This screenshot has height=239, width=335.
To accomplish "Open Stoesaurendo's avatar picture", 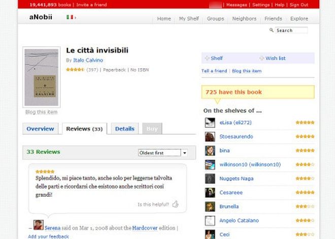I will [210, 136].
